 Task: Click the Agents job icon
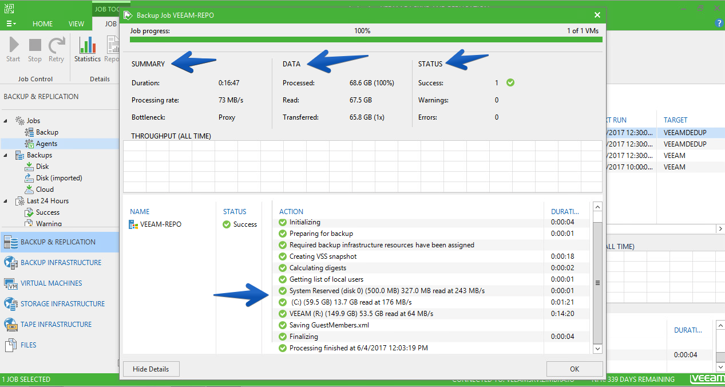(x=29, y=144)
